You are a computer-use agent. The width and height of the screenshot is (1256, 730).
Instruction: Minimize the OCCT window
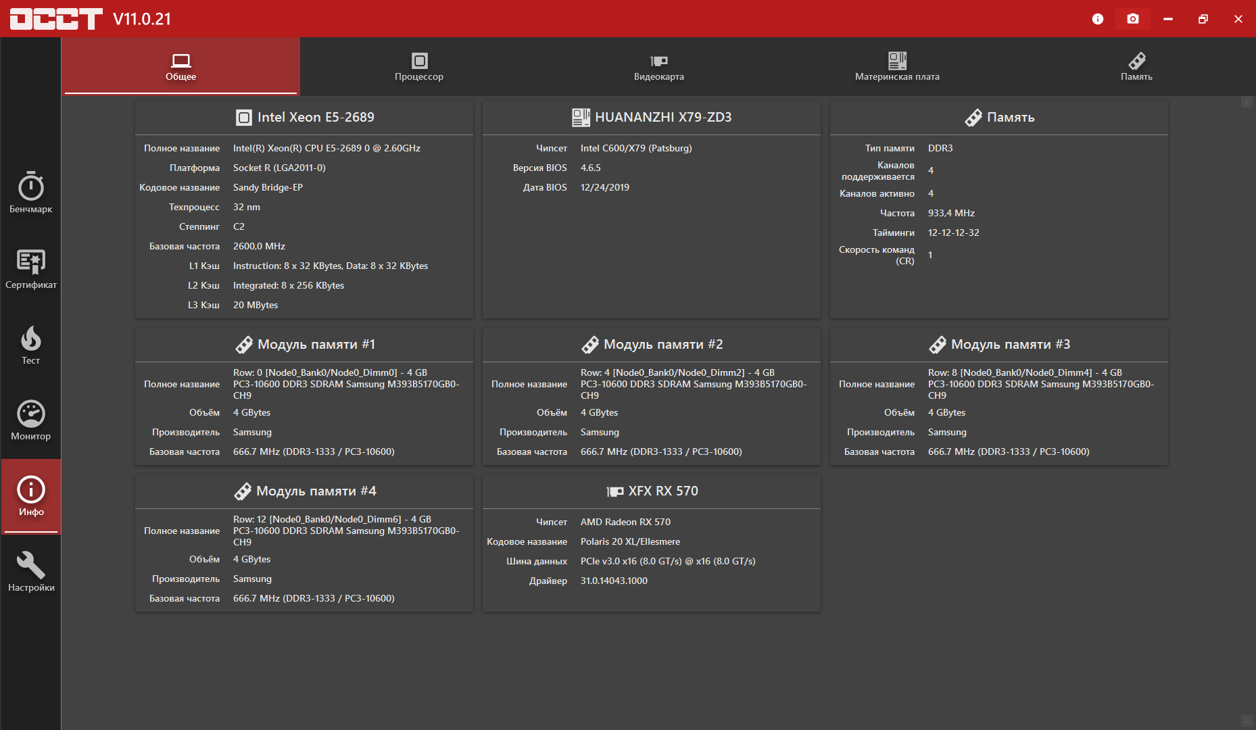click(1168, 19)
